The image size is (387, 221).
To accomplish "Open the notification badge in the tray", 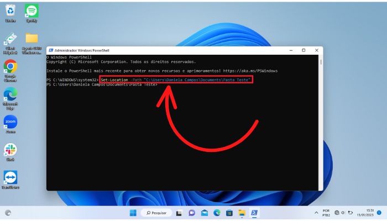I will 379,212.
